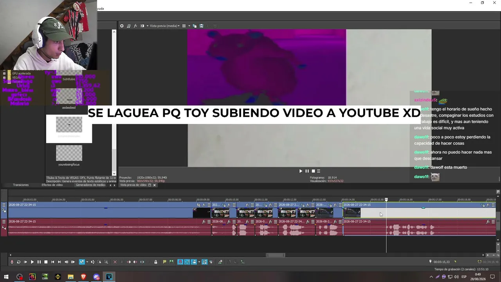501x282 pixels.
Task: Delete the selection with the X button
Action: pos(115,262)
